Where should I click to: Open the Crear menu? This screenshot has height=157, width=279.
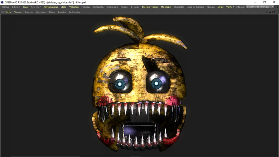26,7
